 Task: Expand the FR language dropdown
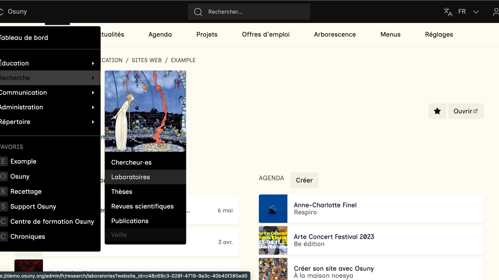point(476,12)
